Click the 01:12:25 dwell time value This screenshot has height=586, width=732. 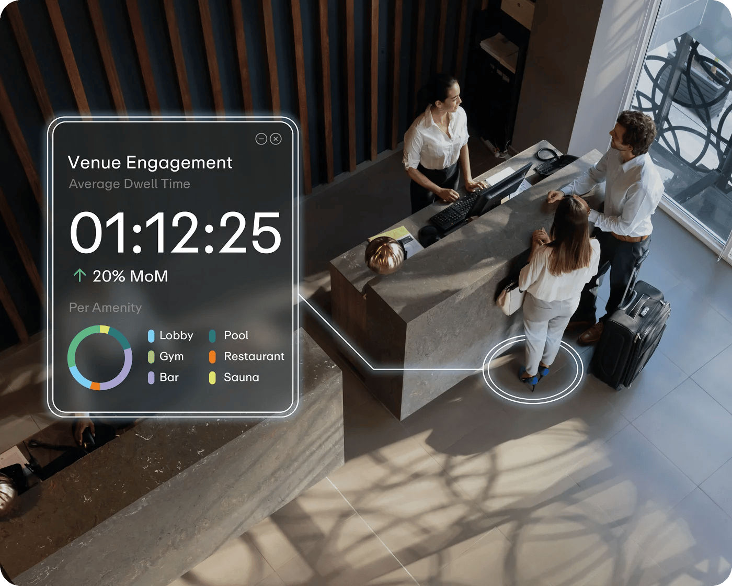[175, 233]
